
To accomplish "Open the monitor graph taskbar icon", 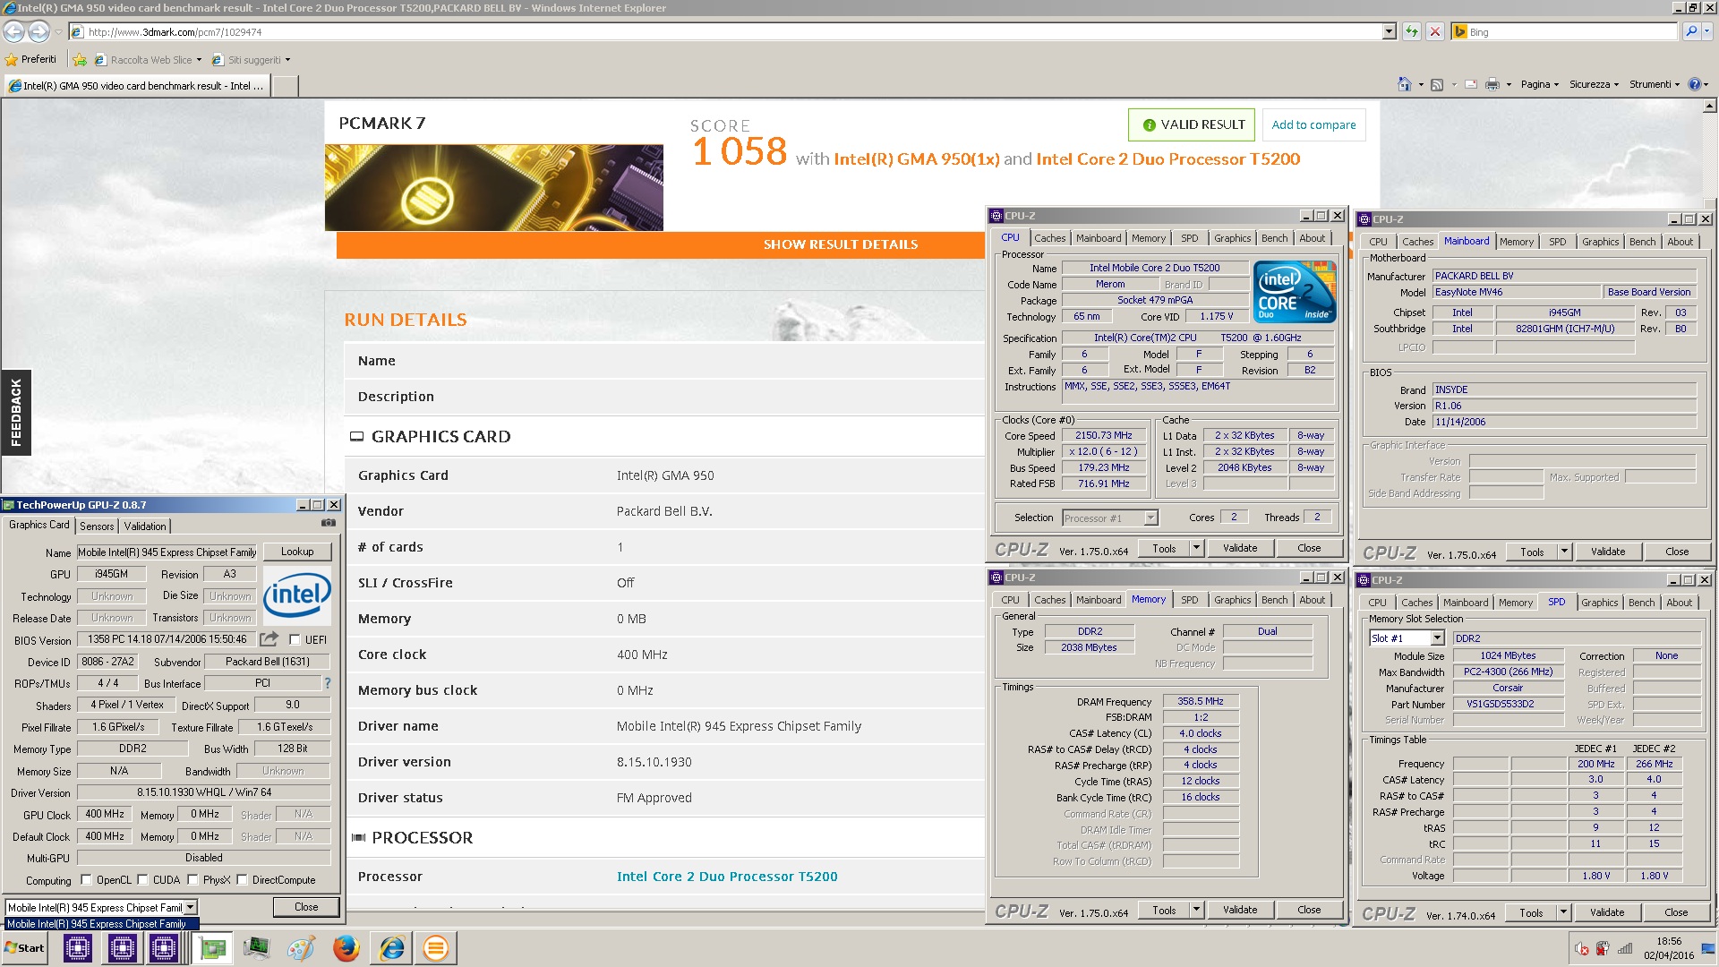I will 256,948.
